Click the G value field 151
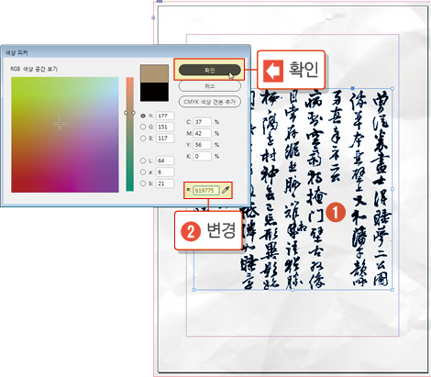Viewport: 431px width, 377px height. [165, 127]
